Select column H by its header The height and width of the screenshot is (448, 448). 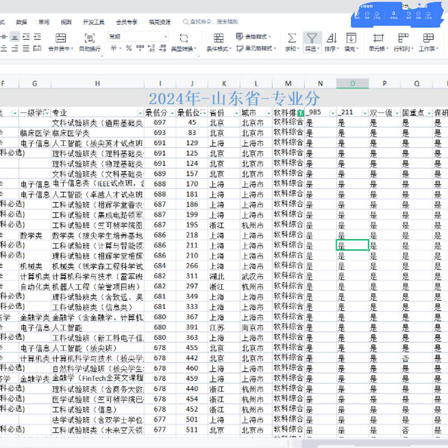tap(98, 83)
